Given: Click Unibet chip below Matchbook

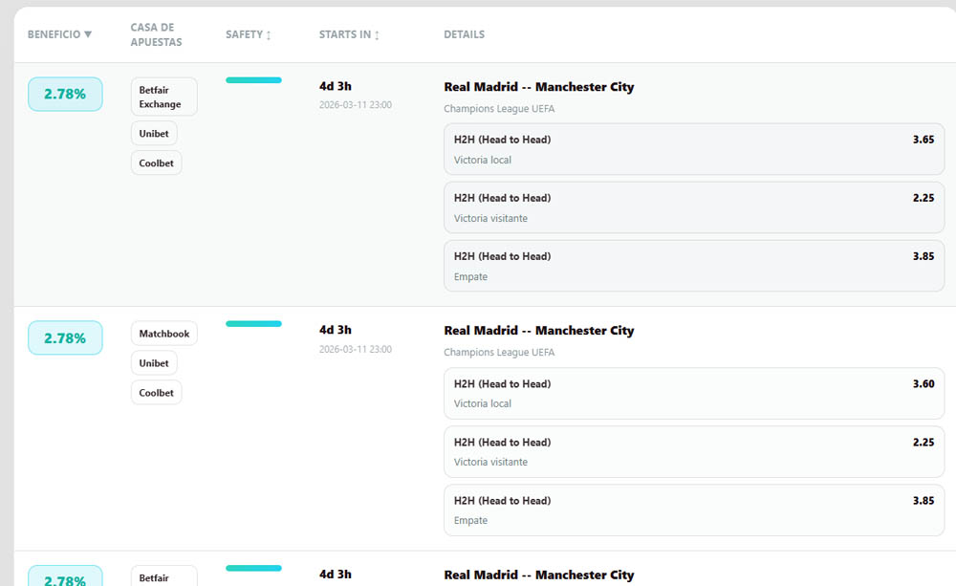Looking at the screenshot, I should point(154,363).
